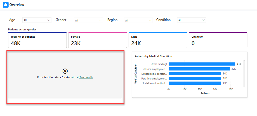
Task: Click the 24K male value
Action: (x=136, y=43)
